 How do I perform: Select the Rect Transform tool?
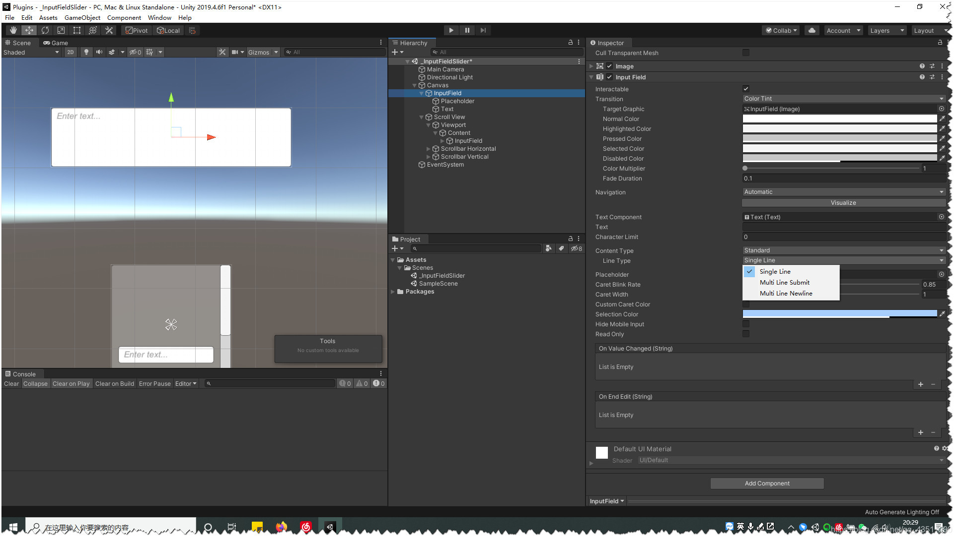click(77, 30)
